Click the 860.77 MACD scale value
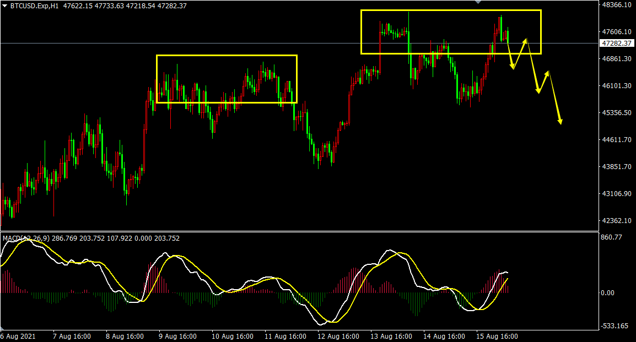636x342 pixels. pos(611,237)
